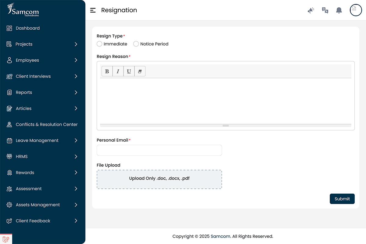
Task: Click the Samcom footer link
Action: (220, 236)
